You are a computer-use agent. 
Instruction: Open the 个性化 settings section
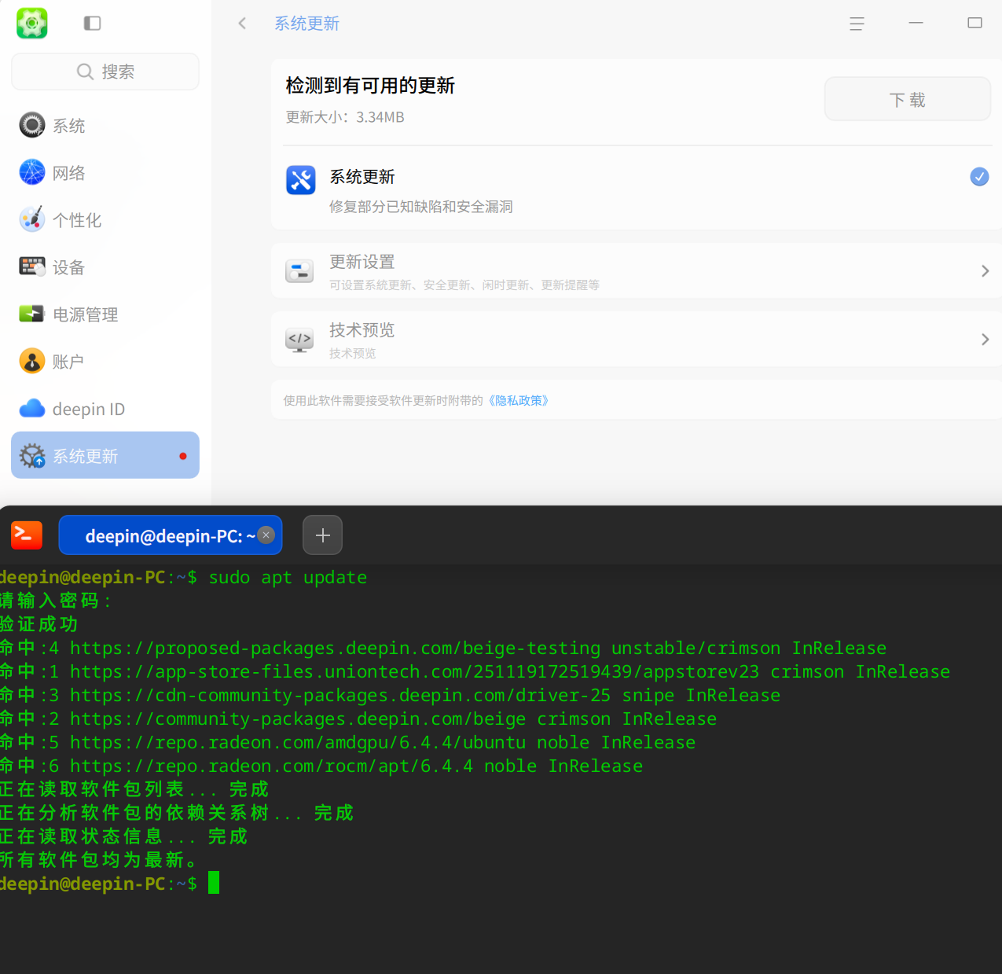coord(105,219)
